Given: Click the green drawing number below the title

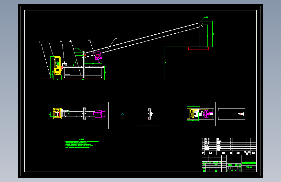Looking at the screenshot, I should tap(249, 167).
